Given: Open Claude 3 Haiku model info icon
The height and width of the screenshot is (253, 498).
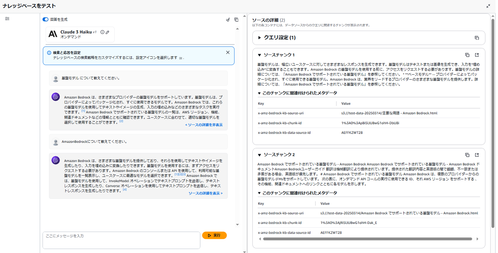Looking at the screenshot, I should (x=102, y=32).
